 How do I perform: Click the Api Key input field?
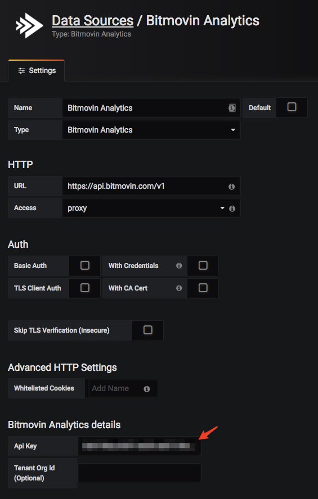pyautogui.click(x=139, y=446)
